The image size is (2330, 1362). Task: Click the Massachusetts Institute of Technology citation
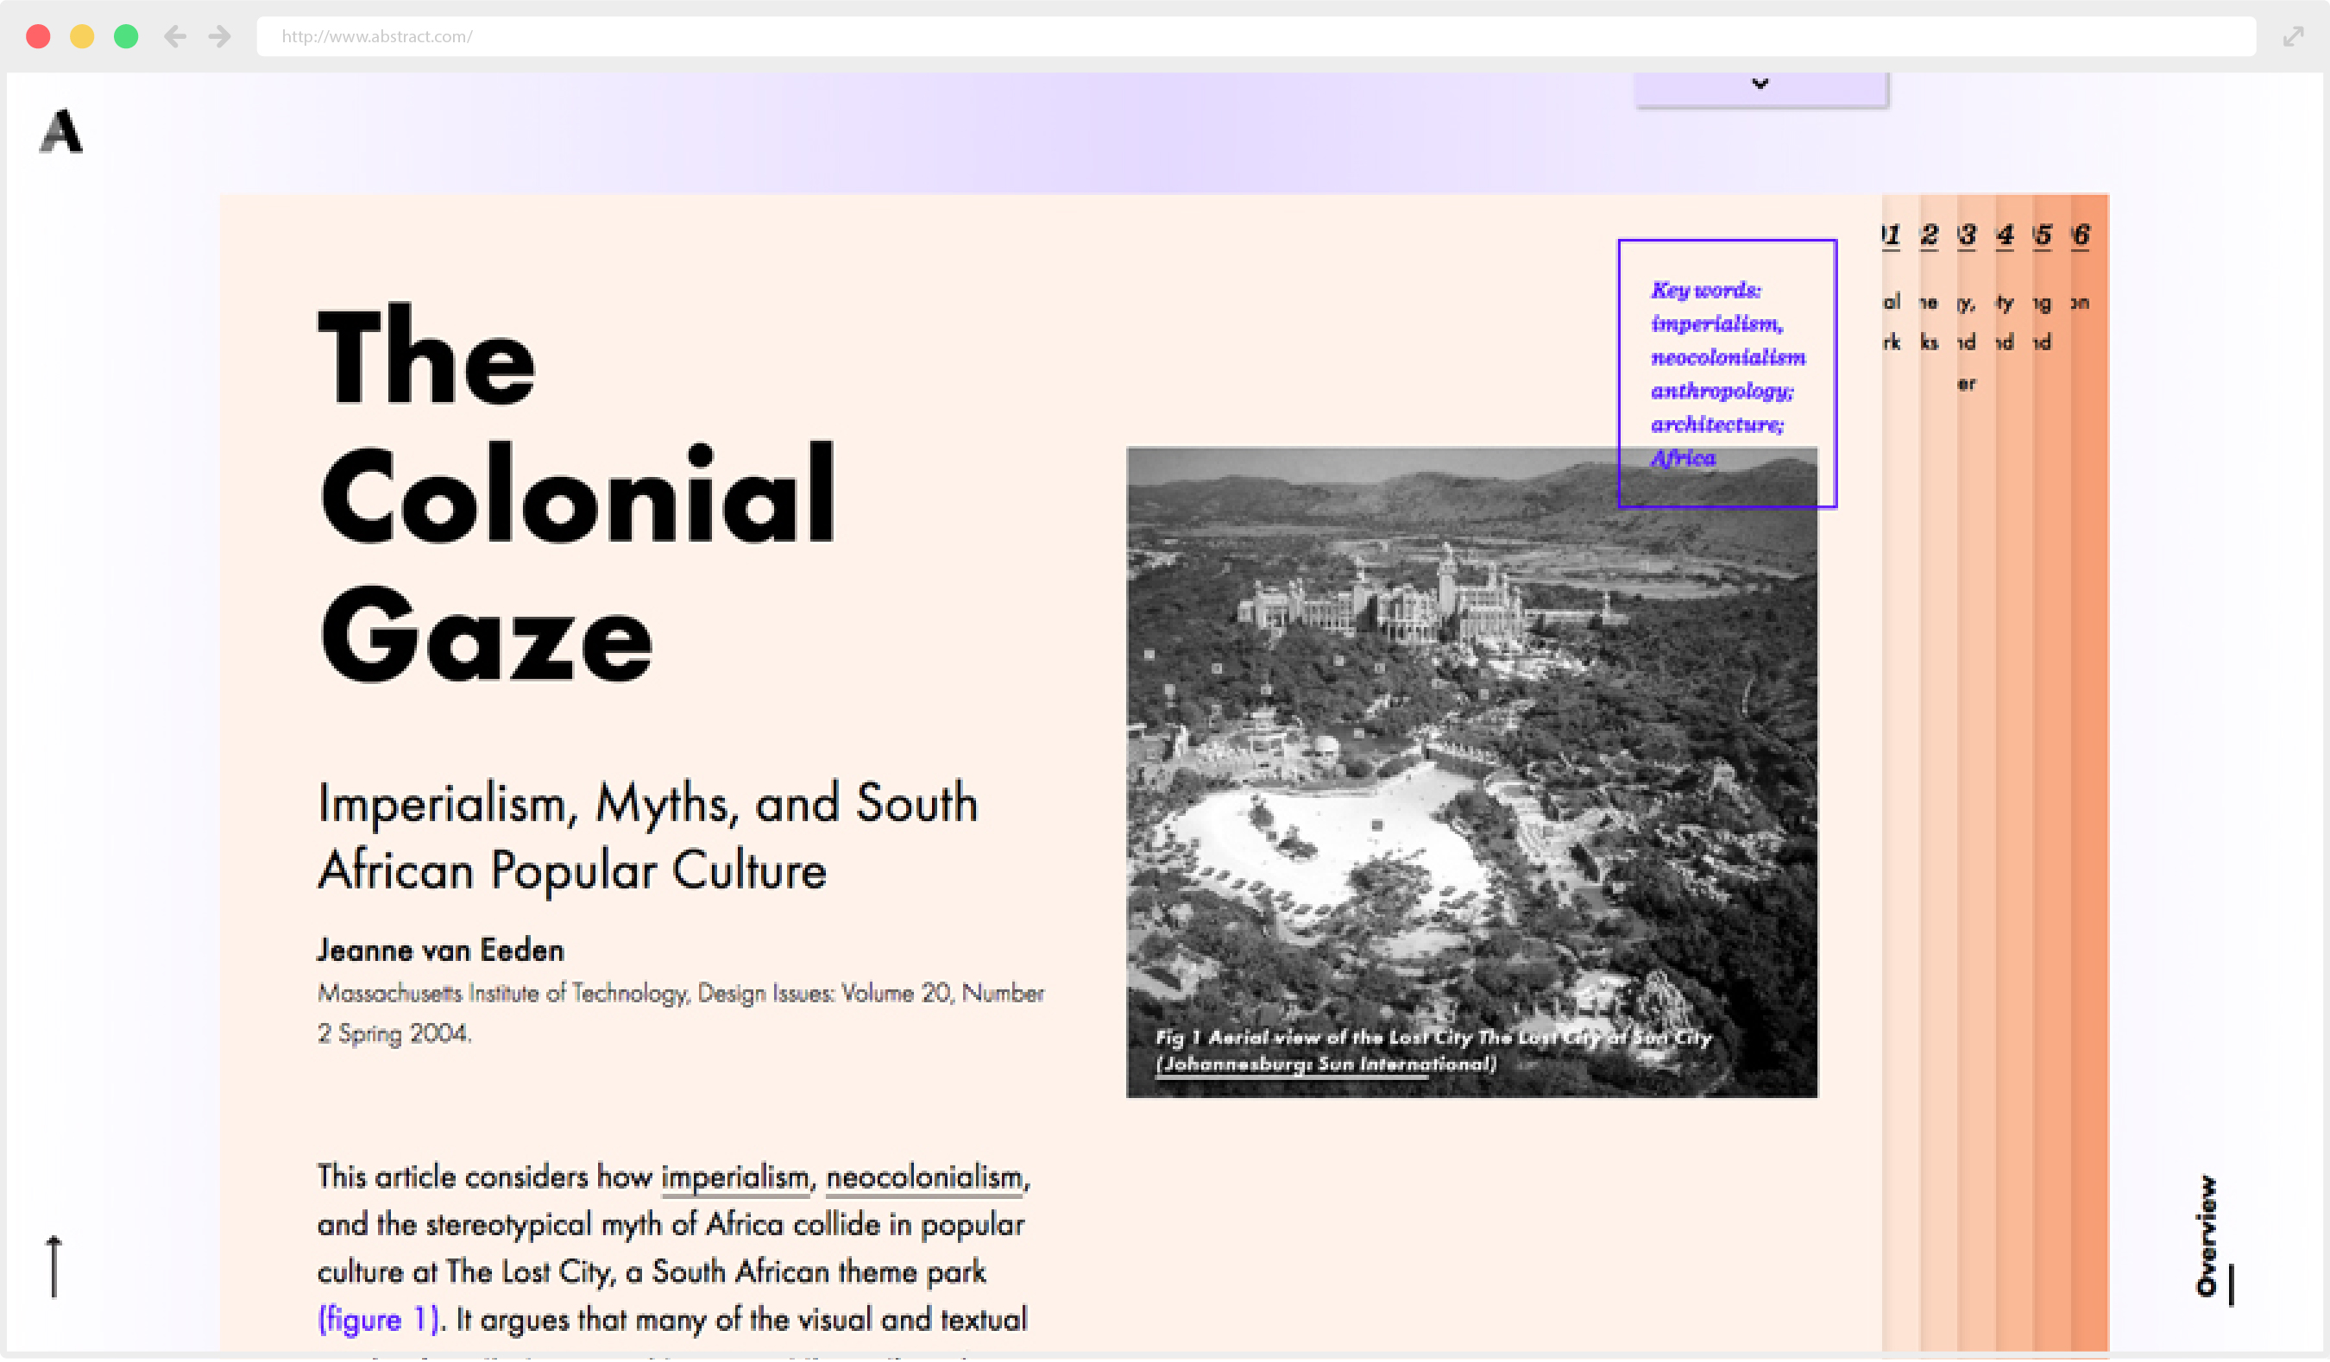(681, 1014)
